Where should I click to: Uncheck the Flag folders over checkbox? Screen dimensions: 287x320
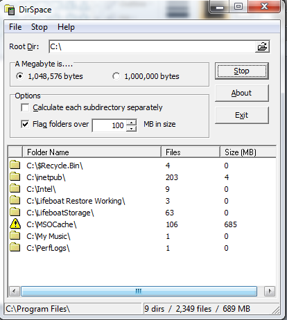tap(25, 124)
